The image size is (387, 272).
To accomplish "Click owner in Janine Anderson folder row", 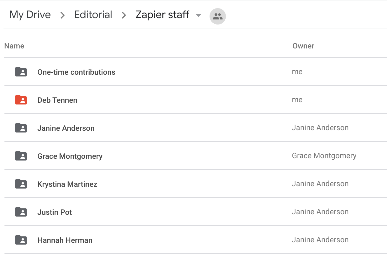I will click(320, 128).
